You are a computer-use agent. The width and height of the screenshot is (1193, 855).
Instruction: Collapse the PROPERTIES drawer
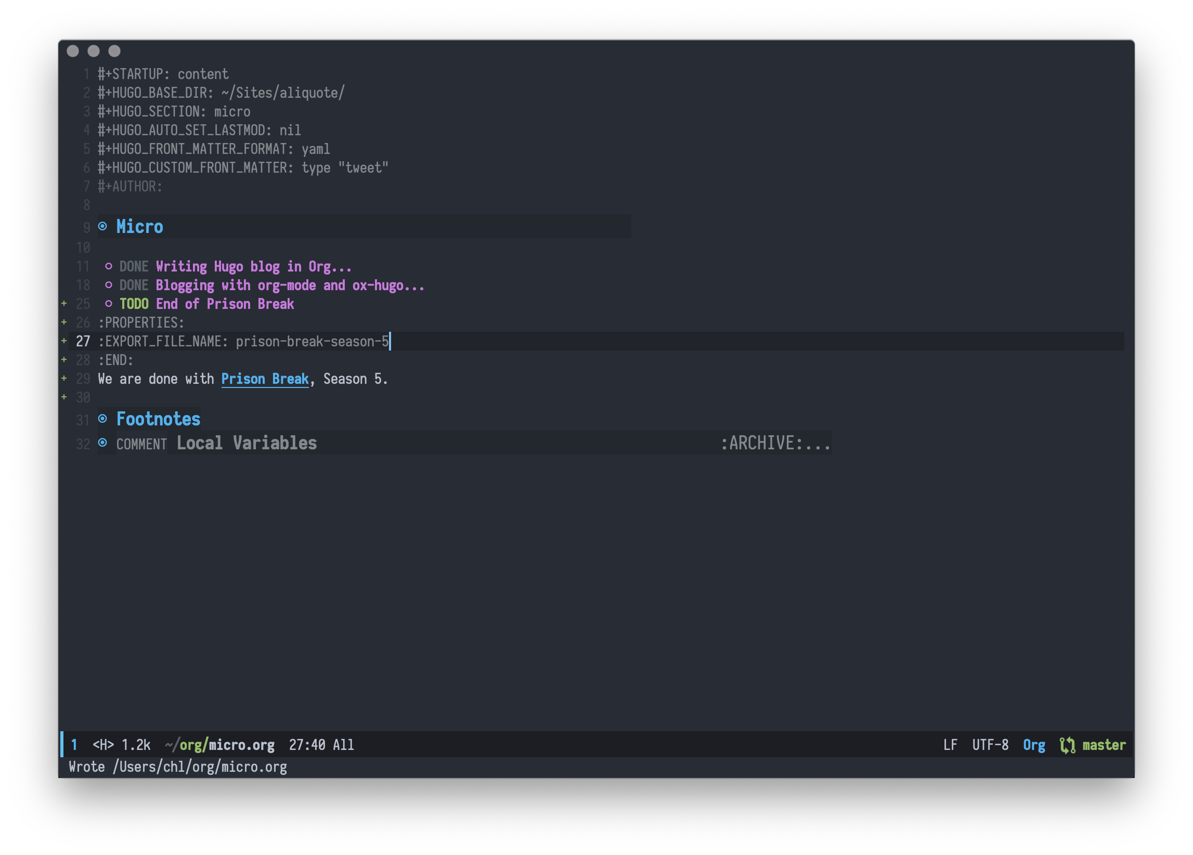[x=141, y=322]
